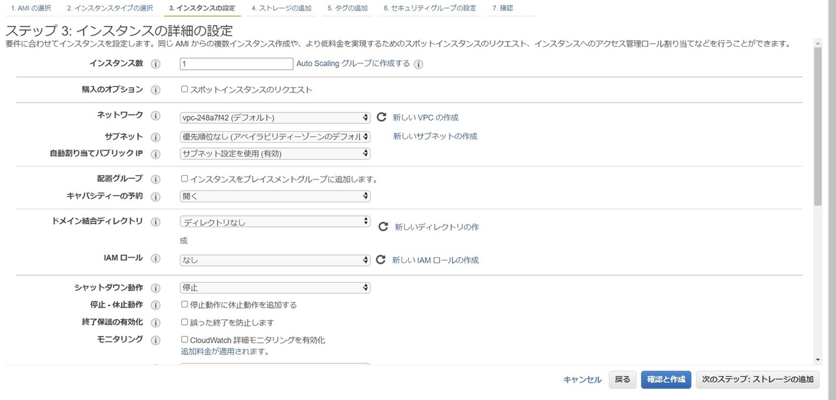836x400 pixels.
Task: Show info for シャットダウン動作
Action: (x=156, y=288)
